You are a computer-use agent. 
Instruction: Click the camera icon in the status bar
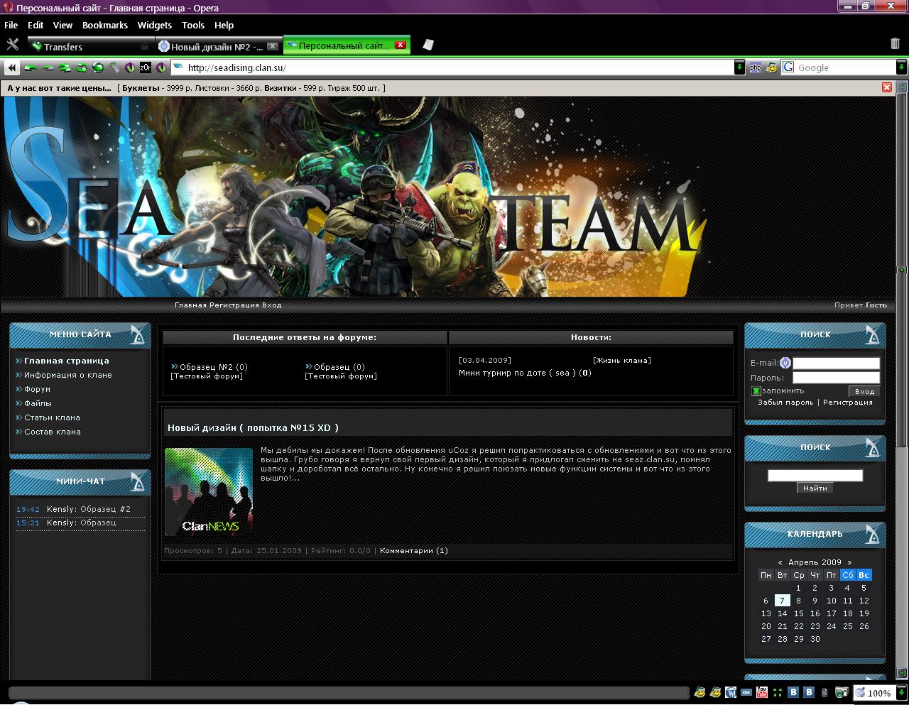point(842,692)
